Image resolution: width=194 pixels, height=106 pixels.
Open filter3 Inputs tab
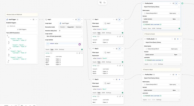(94, 93)
